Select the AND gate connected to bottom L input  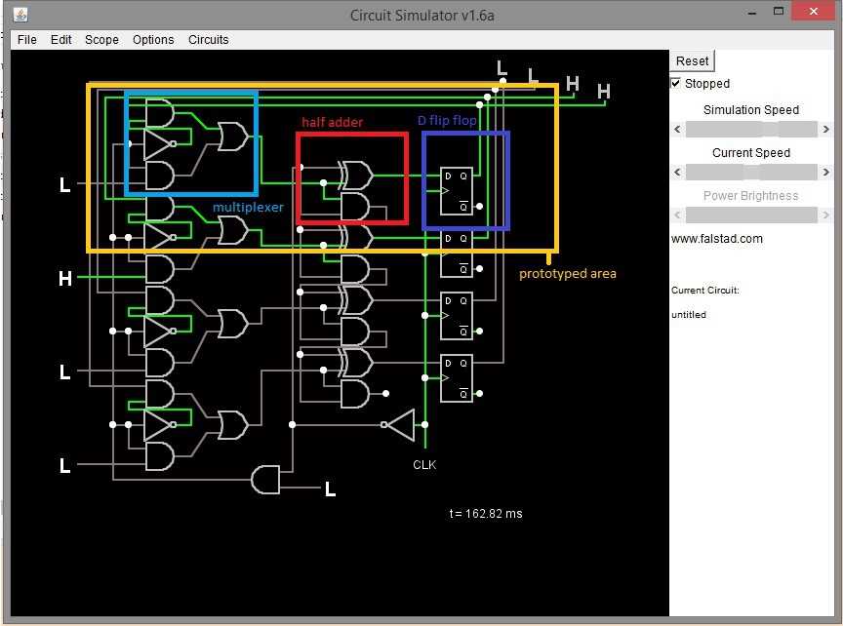coord(265,480)
